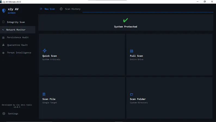Open the Network Monitor section
The image size is (216, 122).
click(18, 30)
